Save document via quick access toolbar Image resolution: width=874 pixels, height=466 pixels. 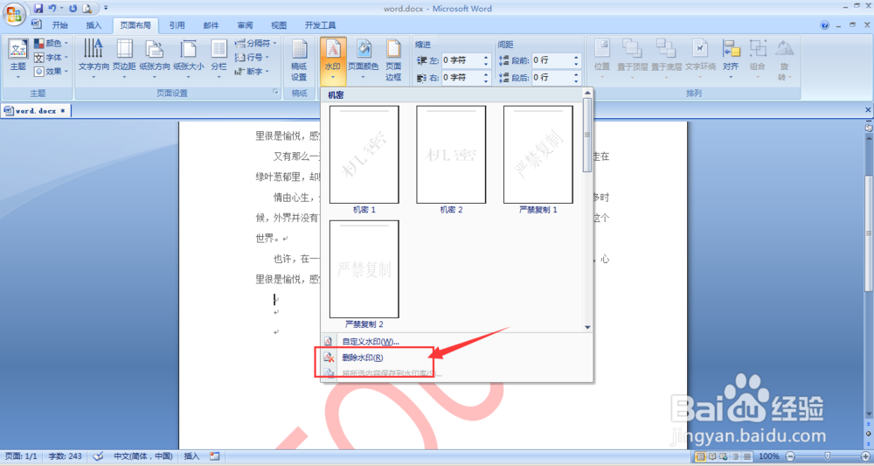pos(38,9)
